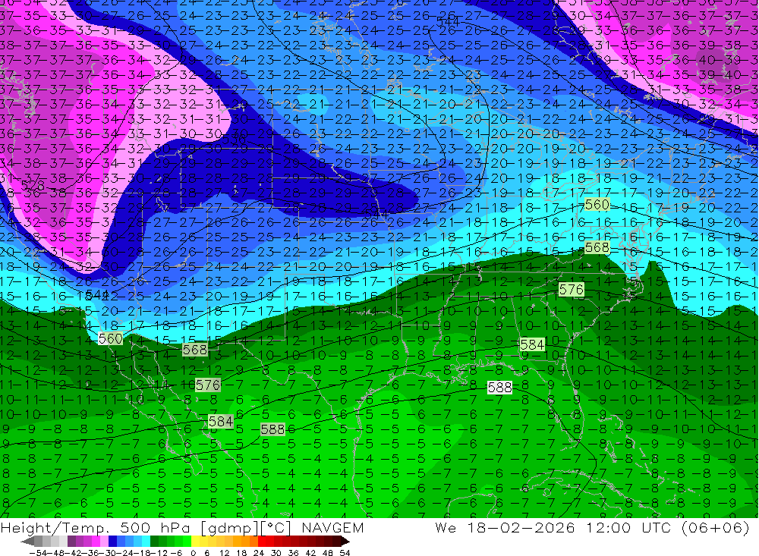Click the bright yellow swatch at 0
This screenshot has height=556, width=759.
tap(196, 542)
